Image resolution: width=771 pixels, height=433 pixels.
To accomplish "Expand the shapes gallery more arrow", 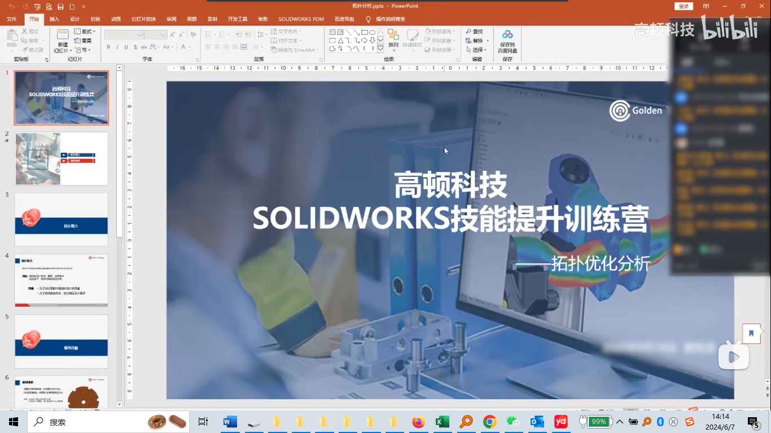I will 380,48.
